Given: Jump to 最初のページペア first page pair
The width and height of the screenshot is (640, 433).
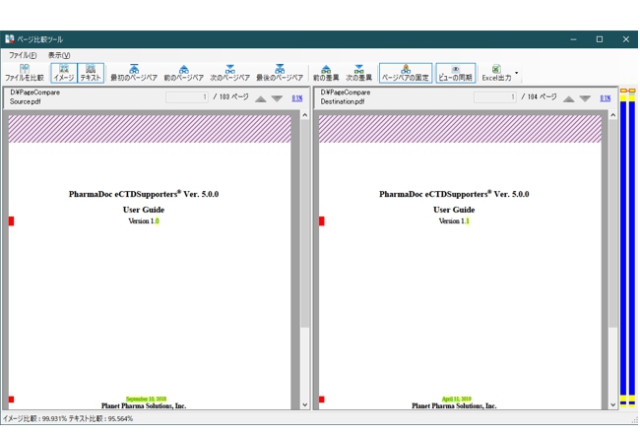Looking at the screenshot, I should click(x=134, y=73).
